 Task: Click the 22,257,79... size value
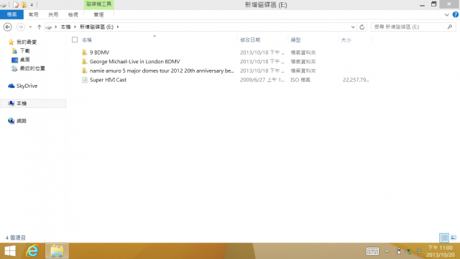pos(356,80)
